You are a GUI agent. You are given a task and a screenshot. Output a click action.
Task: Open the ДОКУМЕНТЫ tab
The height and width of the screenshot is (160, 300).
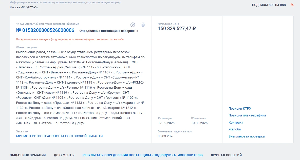(x=64, y=155)
